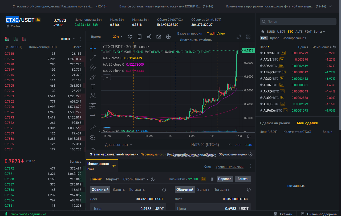Viewport: 341px width, 216px height.
Task: Show only sell orders in order book
Action: [24, 39]
